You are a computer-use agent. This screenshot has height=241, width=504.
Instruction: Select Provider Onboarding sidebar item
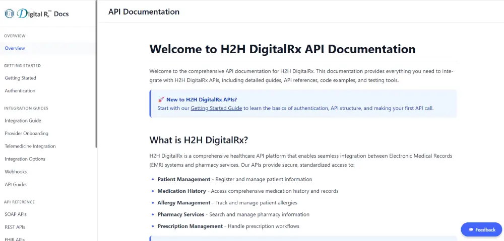pyautogui.click(x=26, y=134)
